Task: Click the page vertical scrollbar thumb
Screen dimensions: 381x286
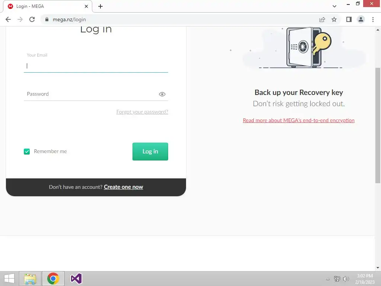Action: pyautogui.click(x=378, y=125)
